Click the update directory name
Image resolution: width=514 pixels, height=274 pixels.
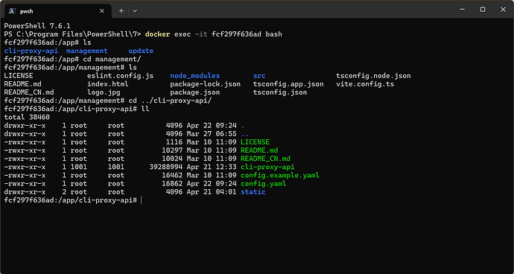(141, 51)
